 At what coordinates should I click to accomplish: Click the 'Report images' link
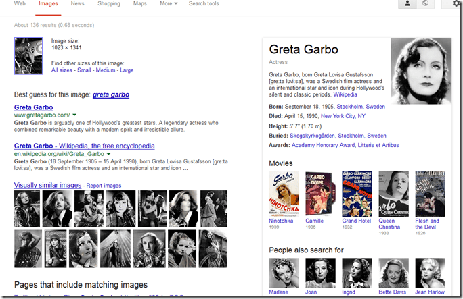click(104, 185)
